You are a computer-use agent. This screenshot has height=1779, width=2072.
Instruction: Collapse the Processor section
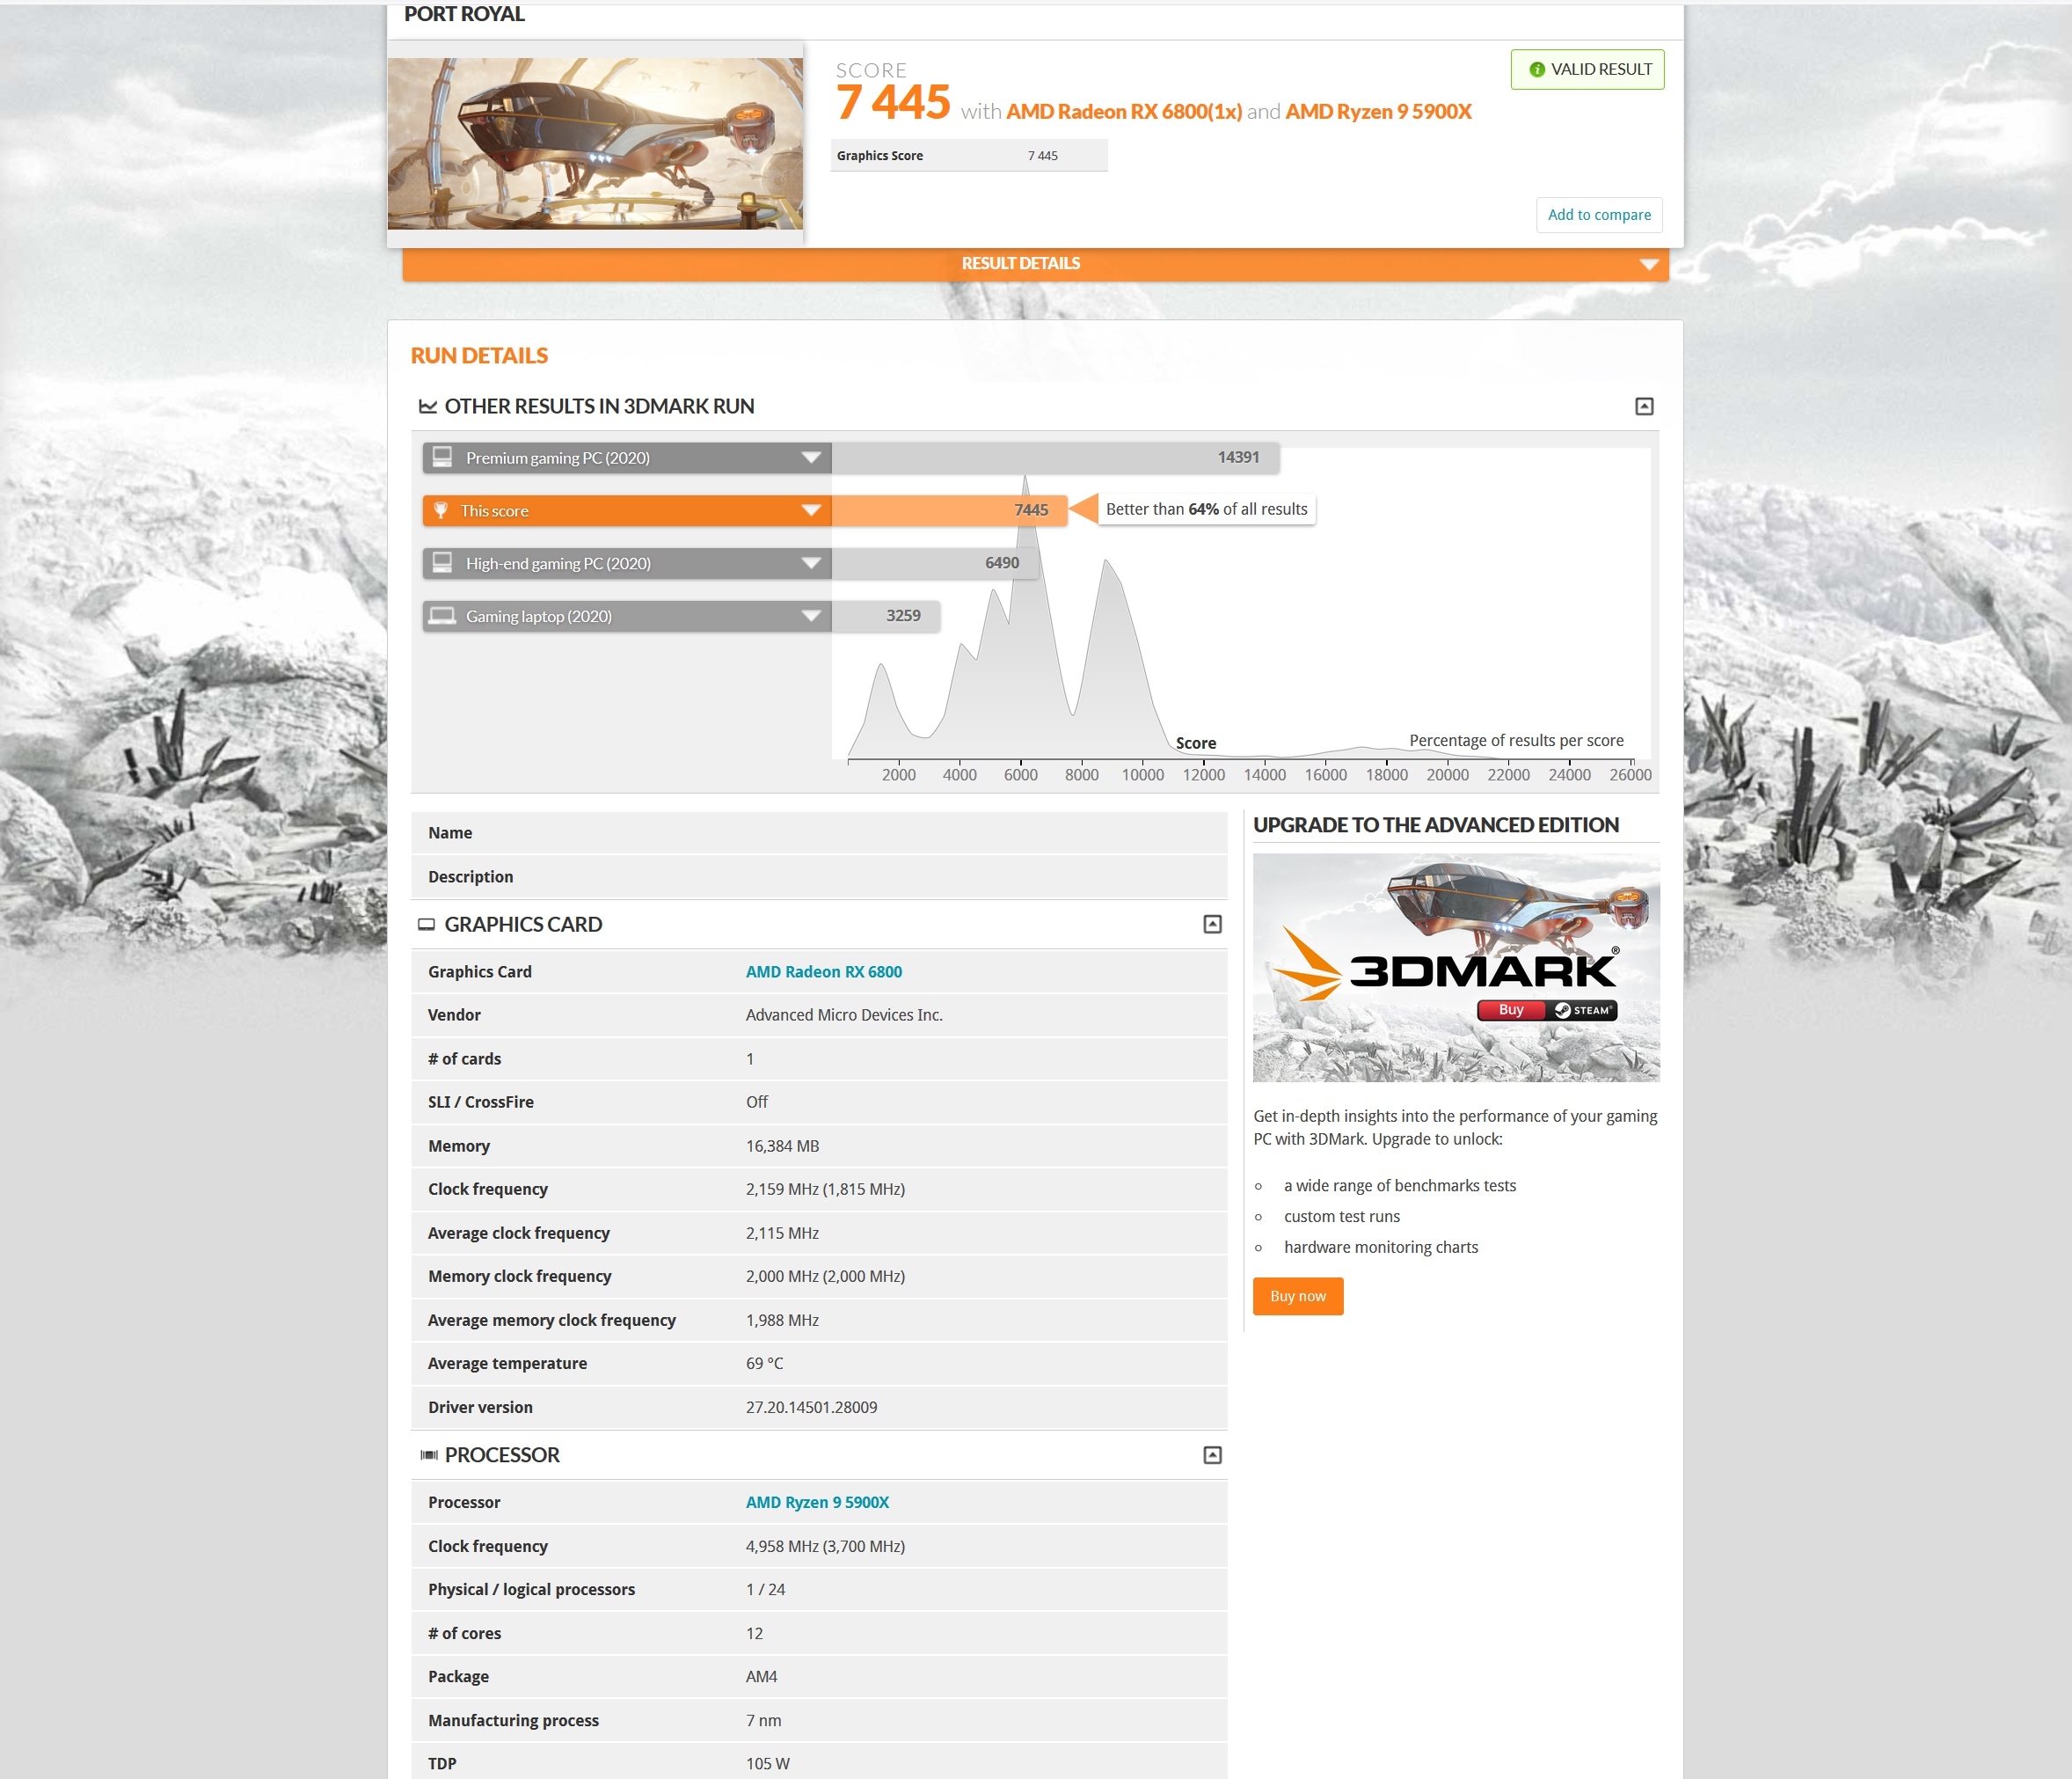1212,1455
